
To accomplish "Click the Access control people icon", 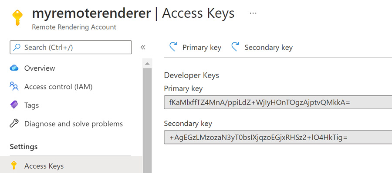I will pyautogui.click(x=14, y=86).
